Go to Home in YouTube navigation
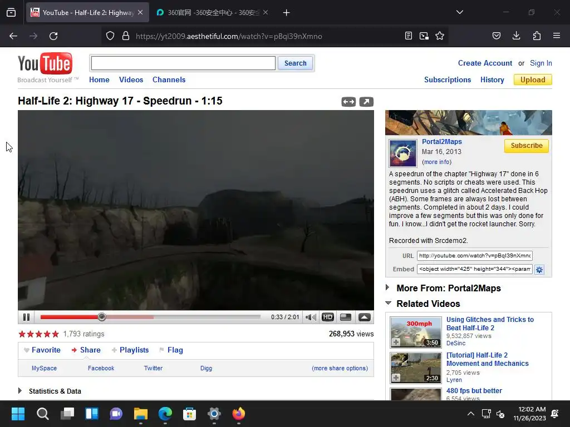Screen dimensions: 570x427 coord(99,80)
